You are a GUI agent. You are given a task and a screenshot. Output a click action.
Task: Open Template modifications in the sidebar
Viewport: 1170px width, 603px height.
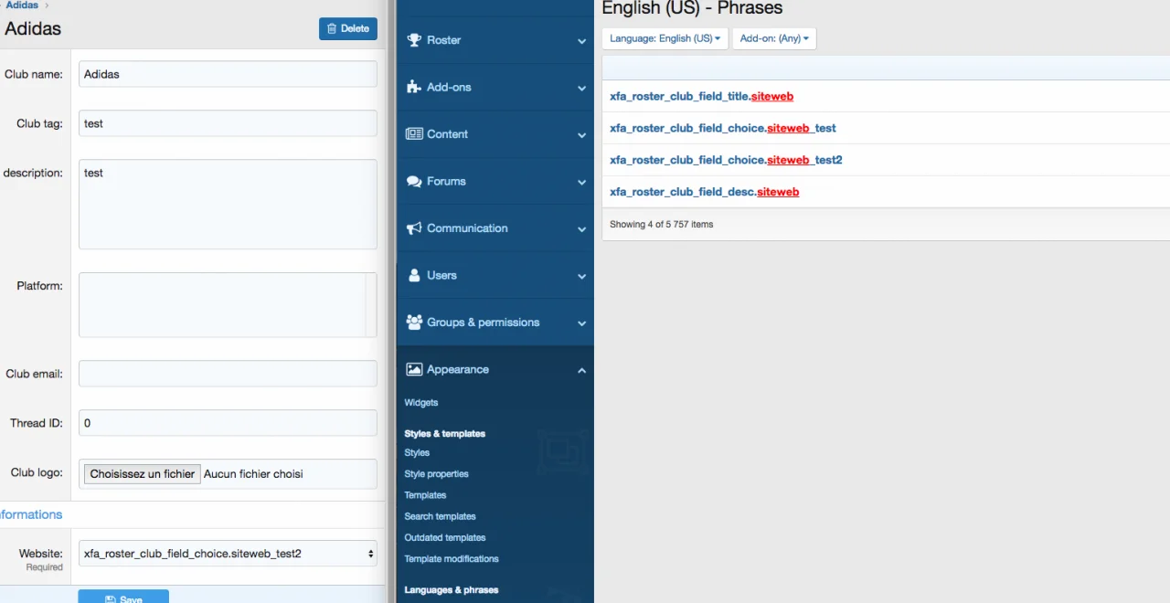(x=452, y=559)
